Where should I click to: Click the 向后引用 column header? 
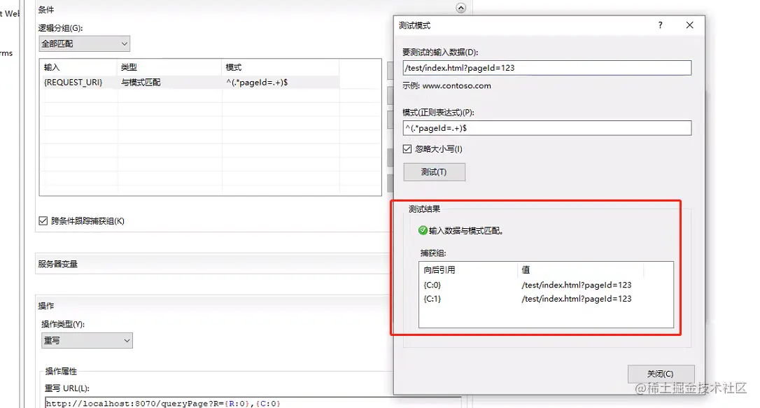pos(468,270)
